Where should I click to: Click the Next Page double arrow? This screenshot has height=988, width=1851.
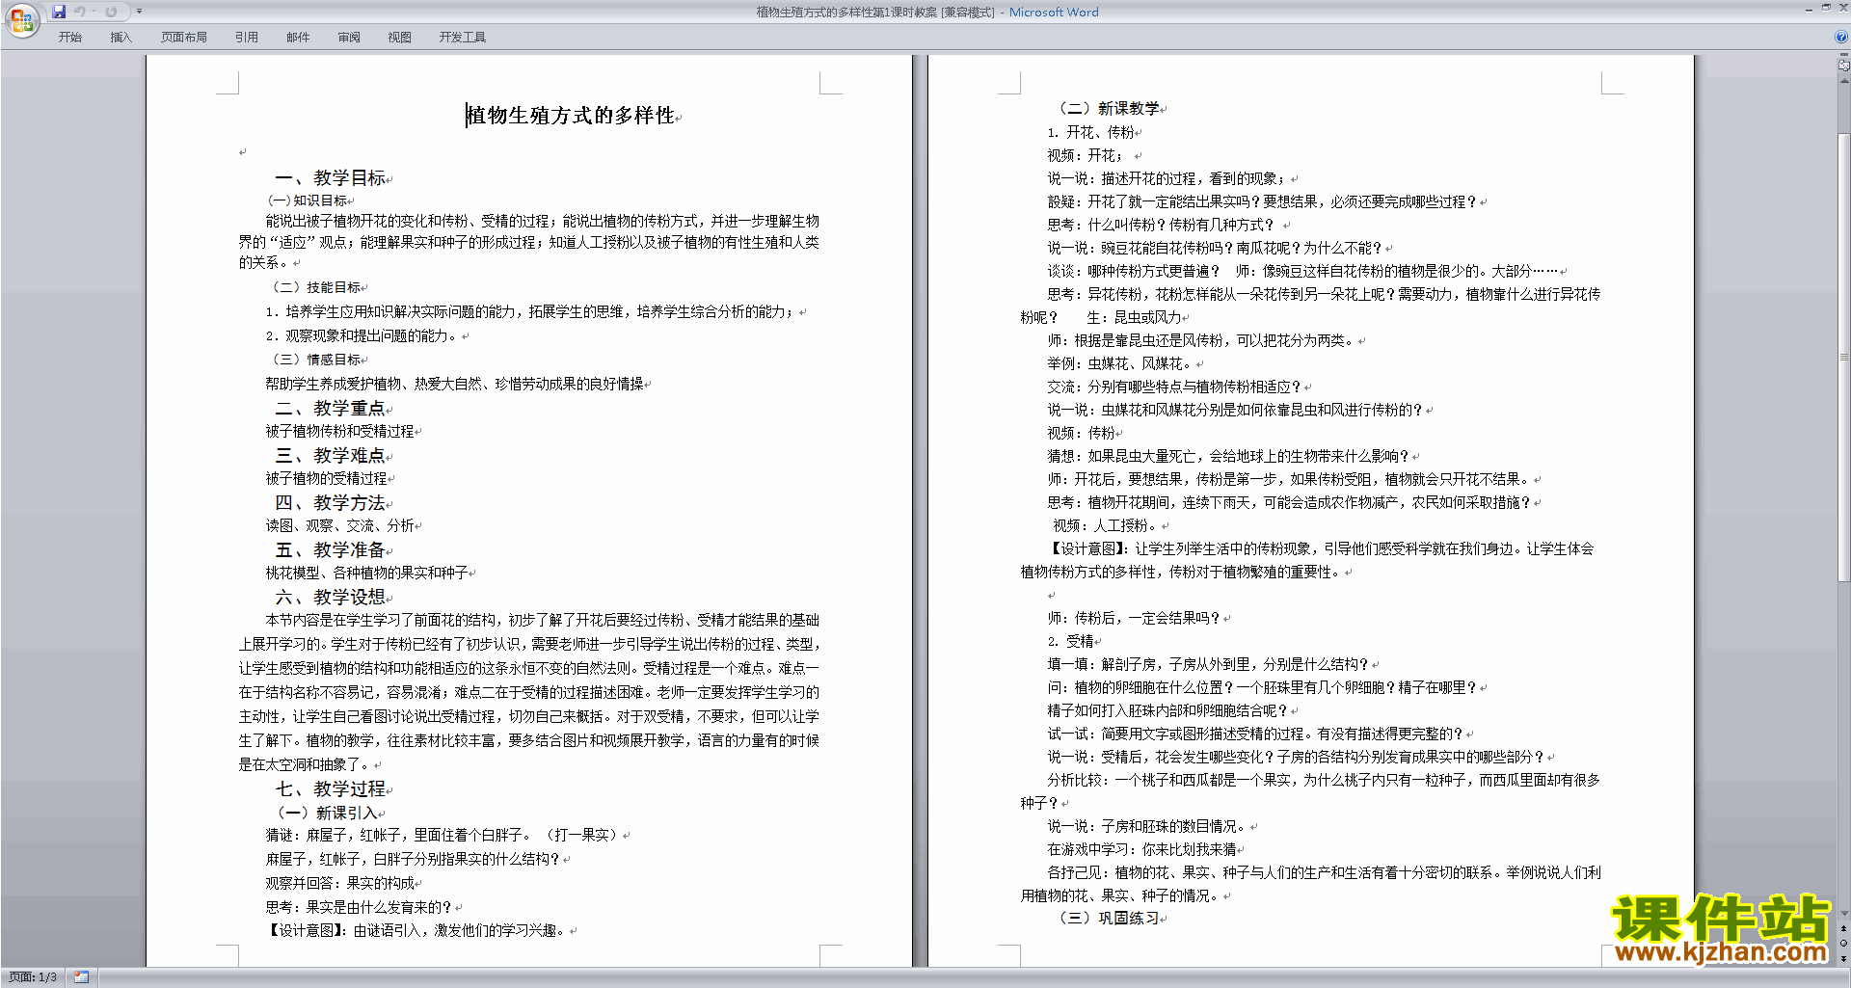(x=1844, y=959)
